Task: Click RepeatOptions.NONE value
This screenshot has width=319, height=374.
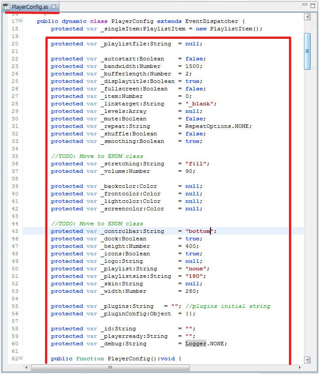Action: click(x=217, y=126)
